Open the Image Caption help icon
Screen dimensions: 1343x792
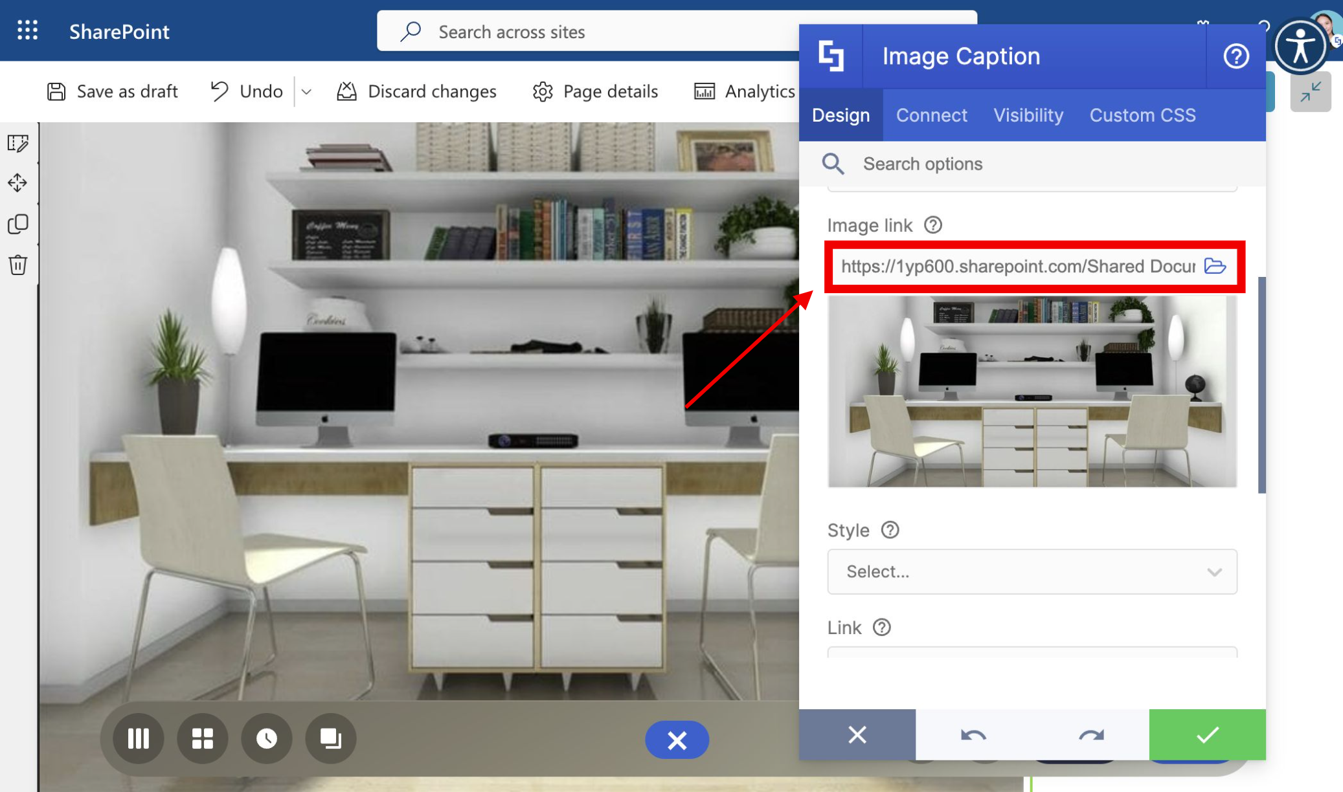point(1236,56)
